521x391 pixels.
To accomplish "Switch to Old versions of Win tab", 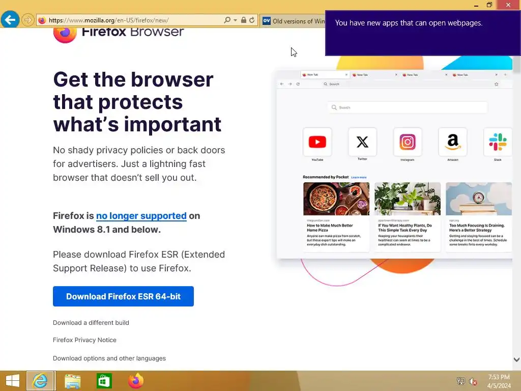I will 293,21.
